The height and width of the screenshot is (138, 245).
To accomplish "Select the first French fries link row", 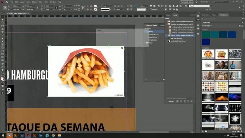I will pyautogui.click(x=180, y=21).
